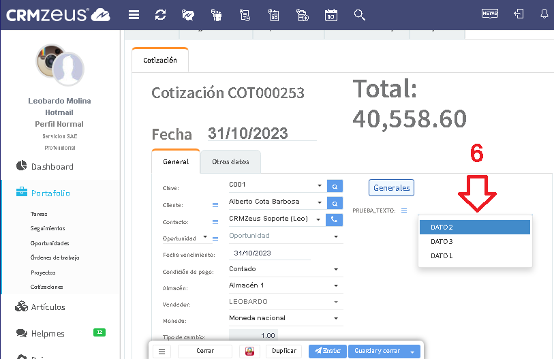Click the Duplicar button

284,351
